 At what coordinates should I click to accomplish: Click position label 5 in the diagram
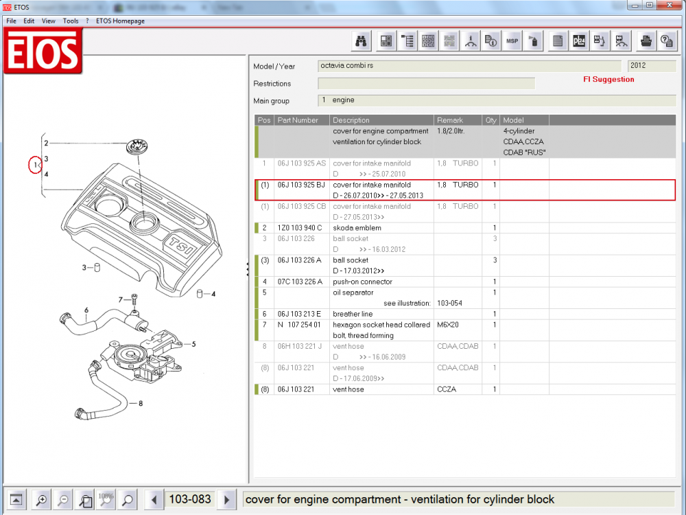click(x=193, y=344)
